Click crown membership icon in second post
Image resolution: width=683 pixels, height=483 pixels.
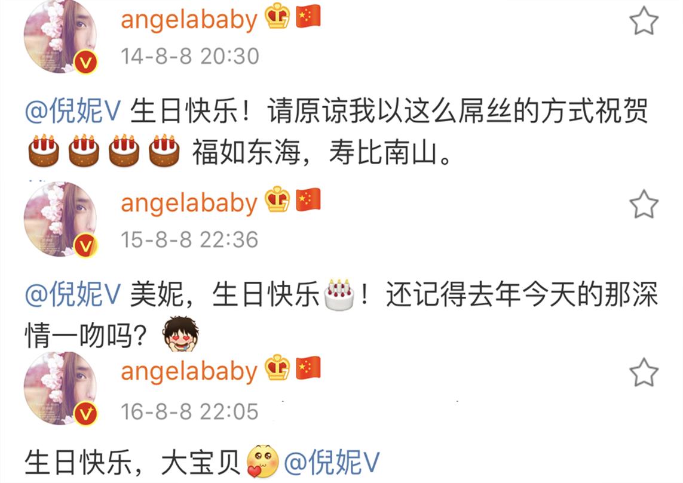click(x=277, y=199)
